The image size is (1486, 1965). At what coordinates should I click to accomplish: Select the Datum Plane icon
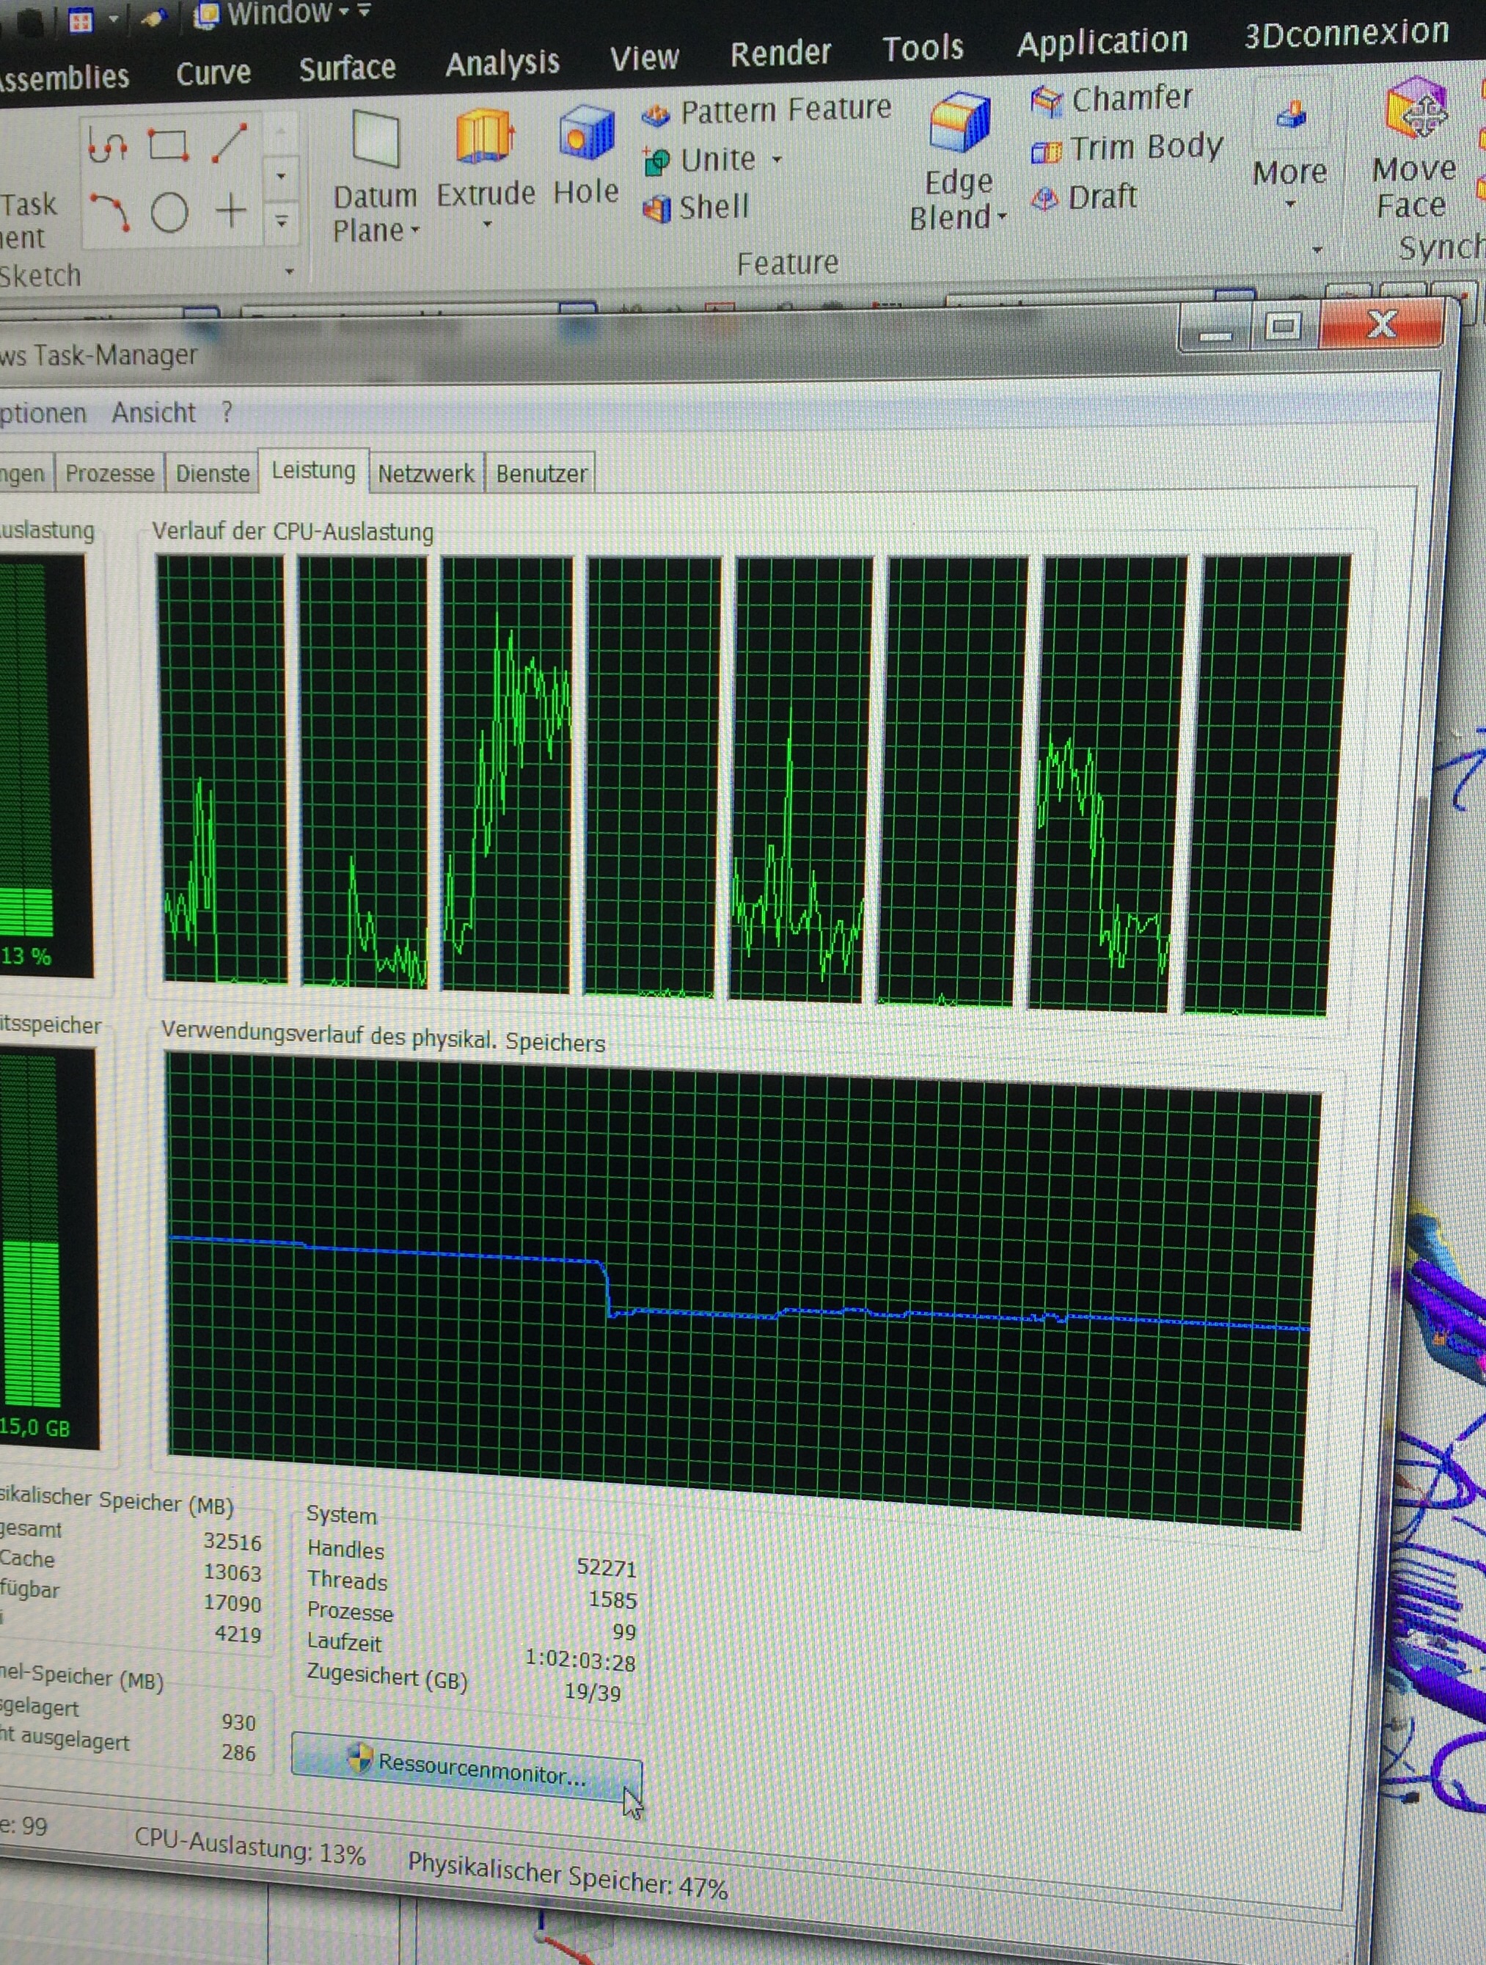(376, 139)
